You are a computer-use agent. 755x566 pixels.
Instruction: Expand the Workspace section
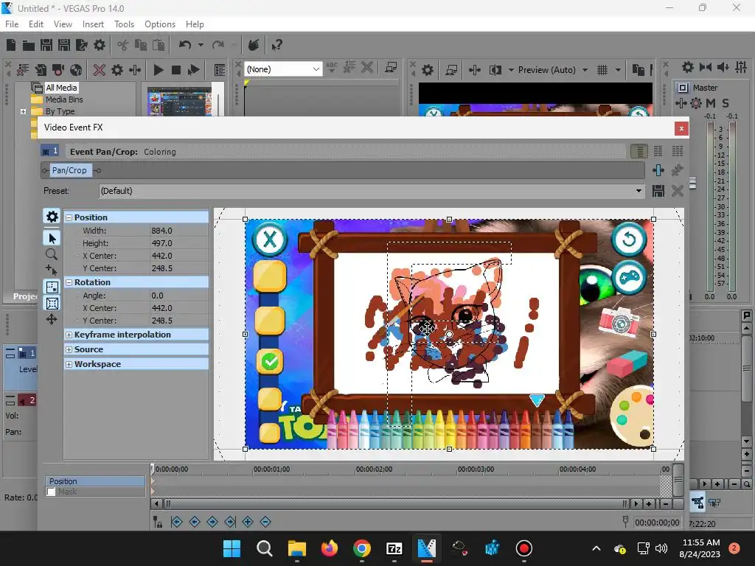tap(69, 364)
